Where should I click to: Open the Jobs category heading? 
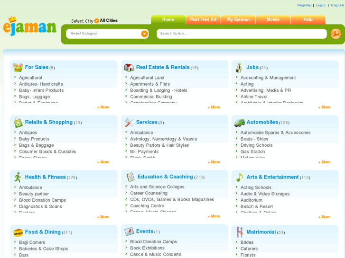coord(252,67)
